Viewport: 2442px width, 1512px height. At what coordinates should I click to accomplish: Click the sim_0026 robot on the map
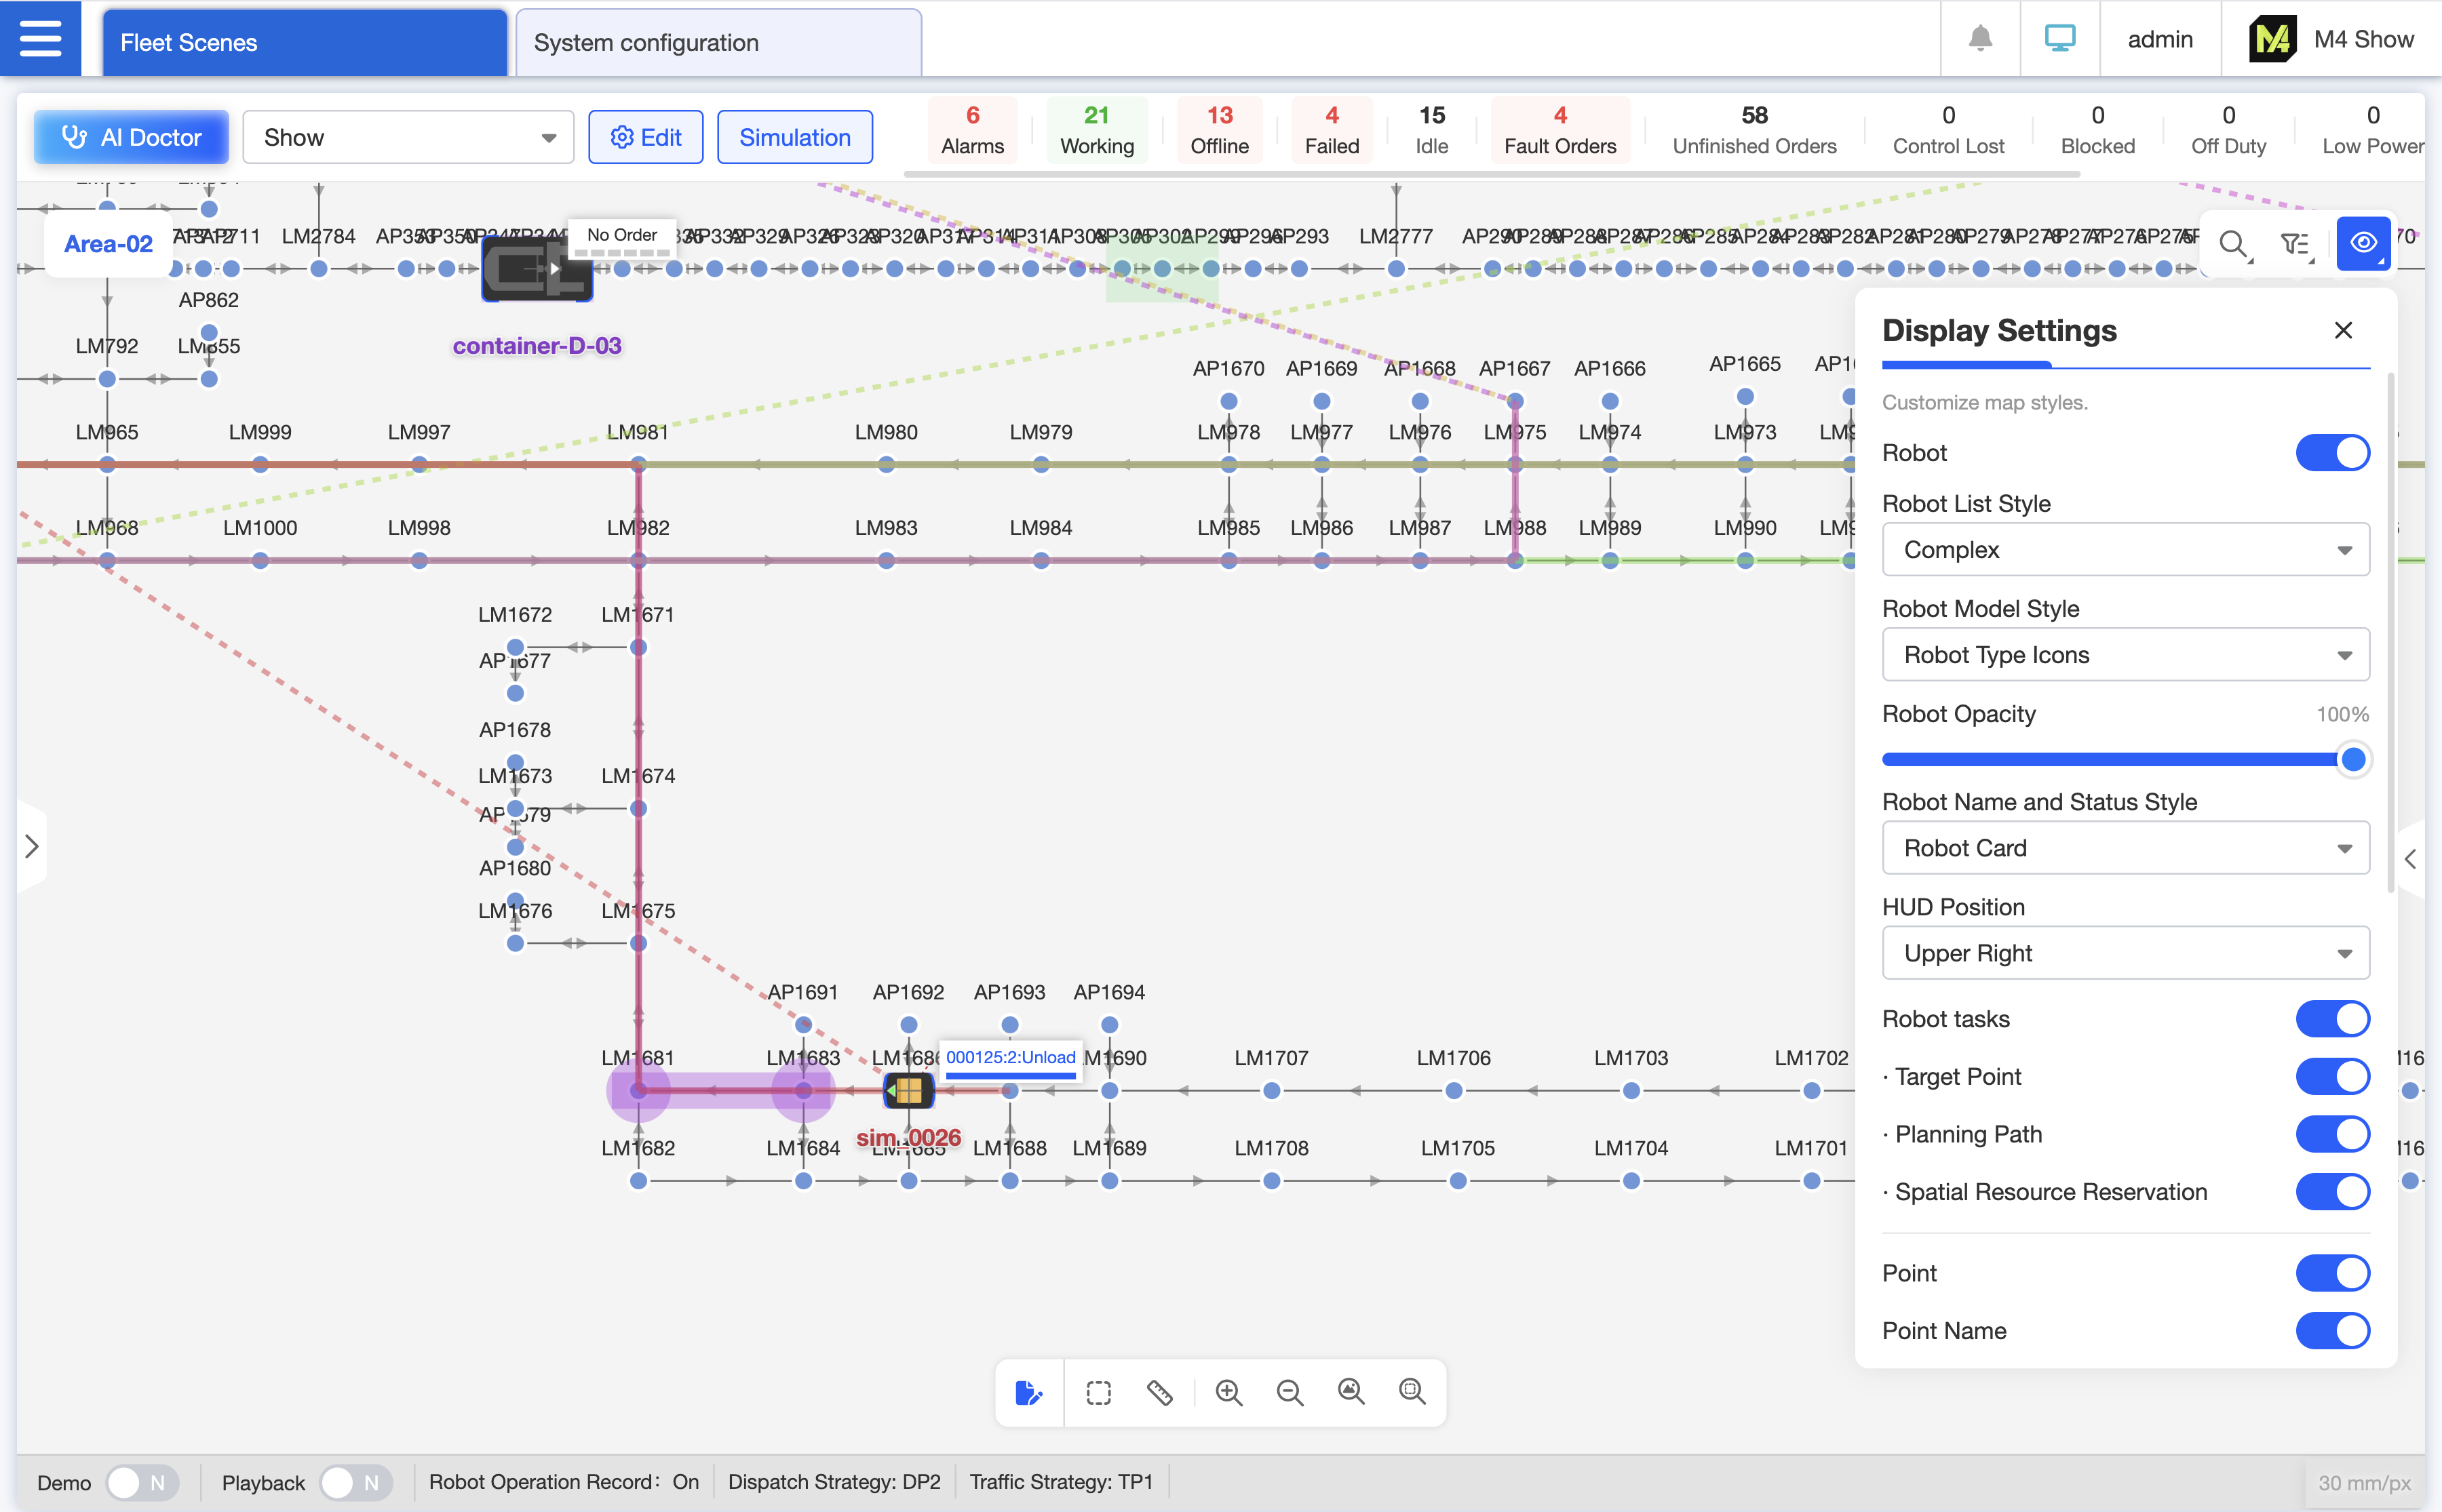point(908,1091)
